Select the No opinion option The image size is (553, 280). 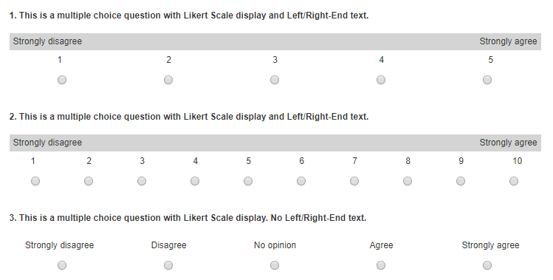(275, 265)
